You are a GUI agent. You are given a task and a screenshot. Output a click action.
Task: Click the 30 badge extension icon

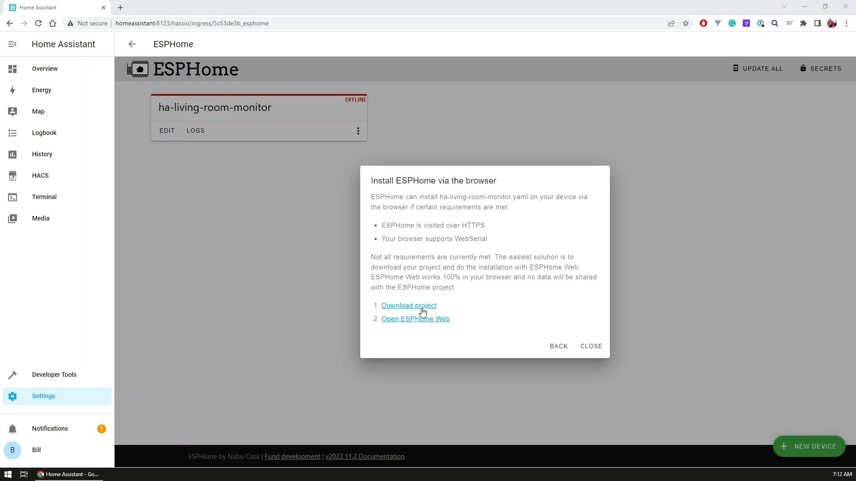[789, 23]
